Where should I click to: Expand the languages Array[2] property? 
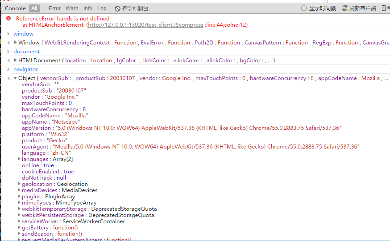19,159
